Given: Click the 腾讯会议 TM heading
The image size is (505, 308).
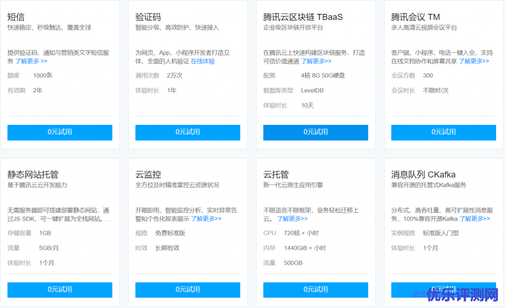Looking at the screenshot, I should click(415, 17).
